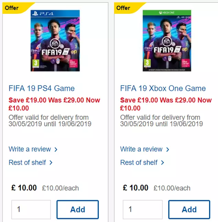The height and width of the screenshot is (222, 218).
Task: Focus the quantity field for FIFA 19 PS4
Action: [x=31, y=209]
